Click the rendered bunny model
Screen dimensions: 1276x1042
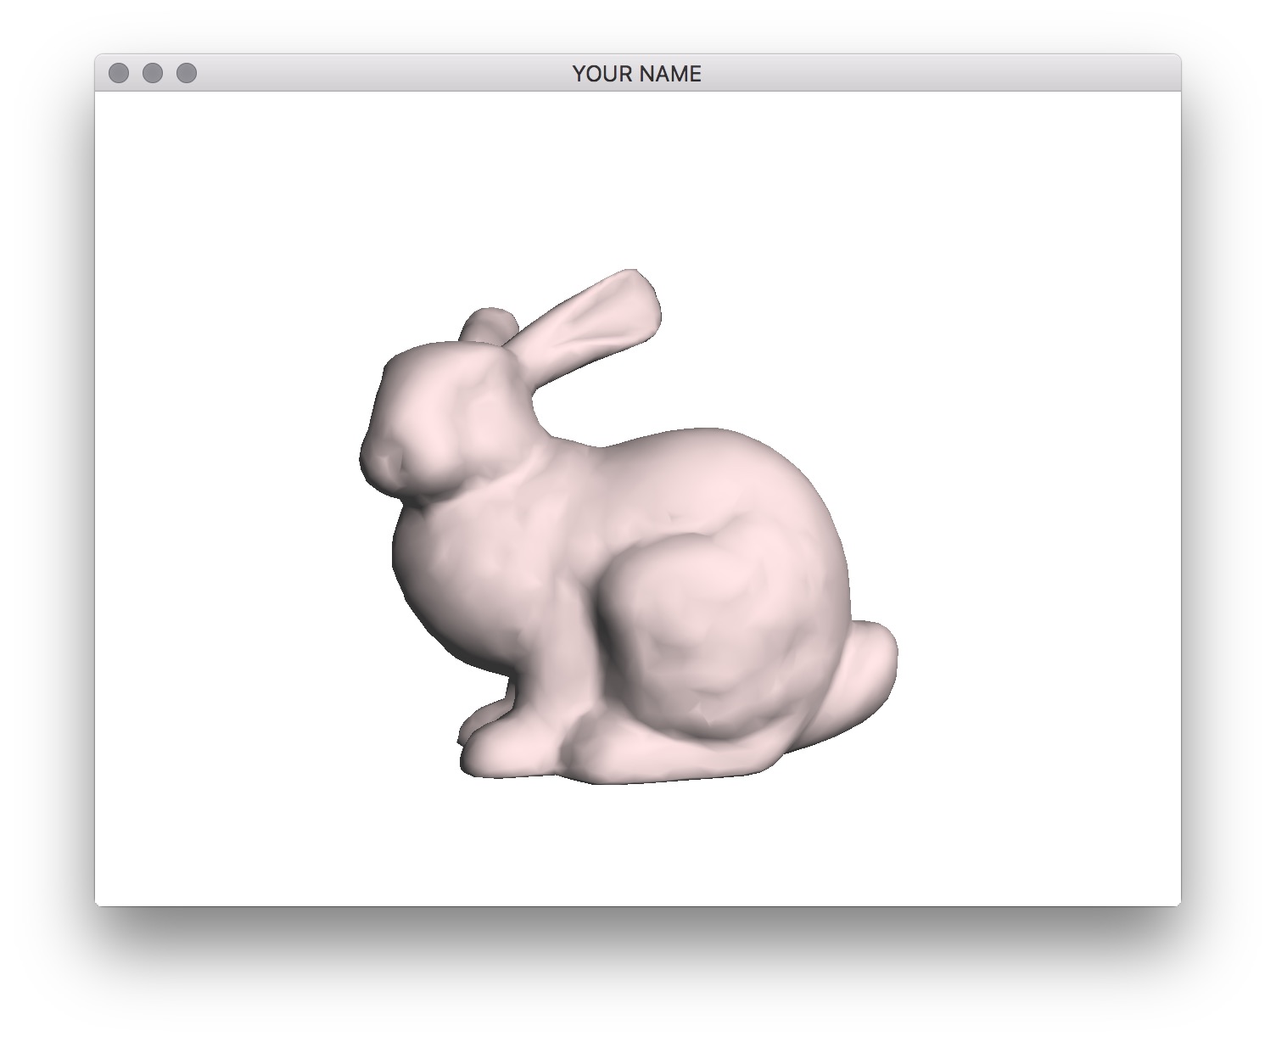[628, 526]
